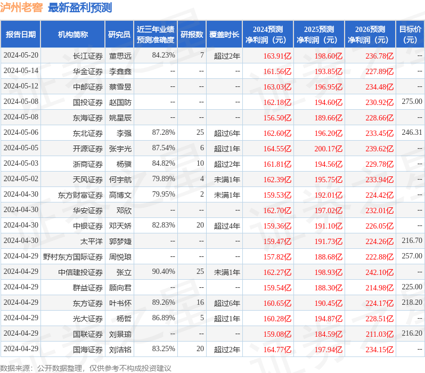The image size is (425, 373).
Task: Click researcher 杨哲
Action: [124, 319]
